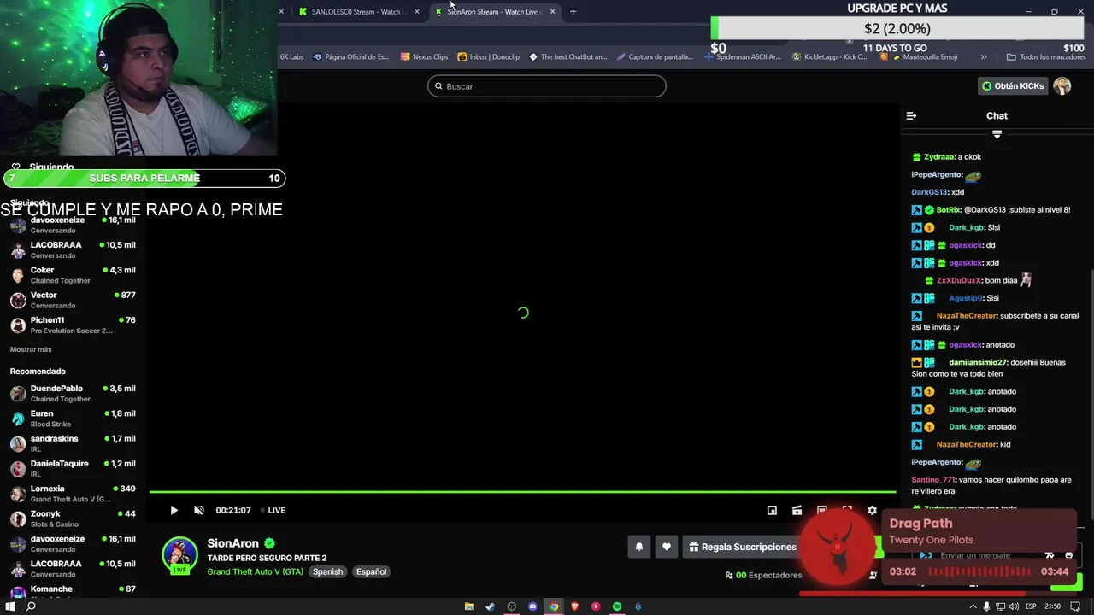Open Steam from taskbar

pos(490,606)
